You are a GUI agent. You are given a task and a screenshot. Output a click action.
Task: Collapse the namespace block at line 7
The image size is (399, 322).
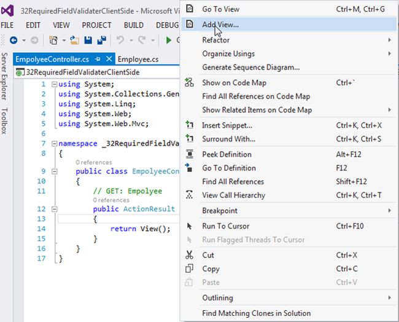(55, 144)
